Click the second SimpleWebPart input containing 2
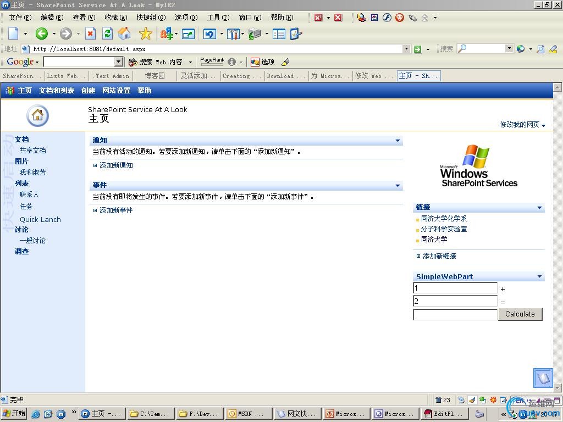This screenshot has height=422, width=563. point(455,301)
